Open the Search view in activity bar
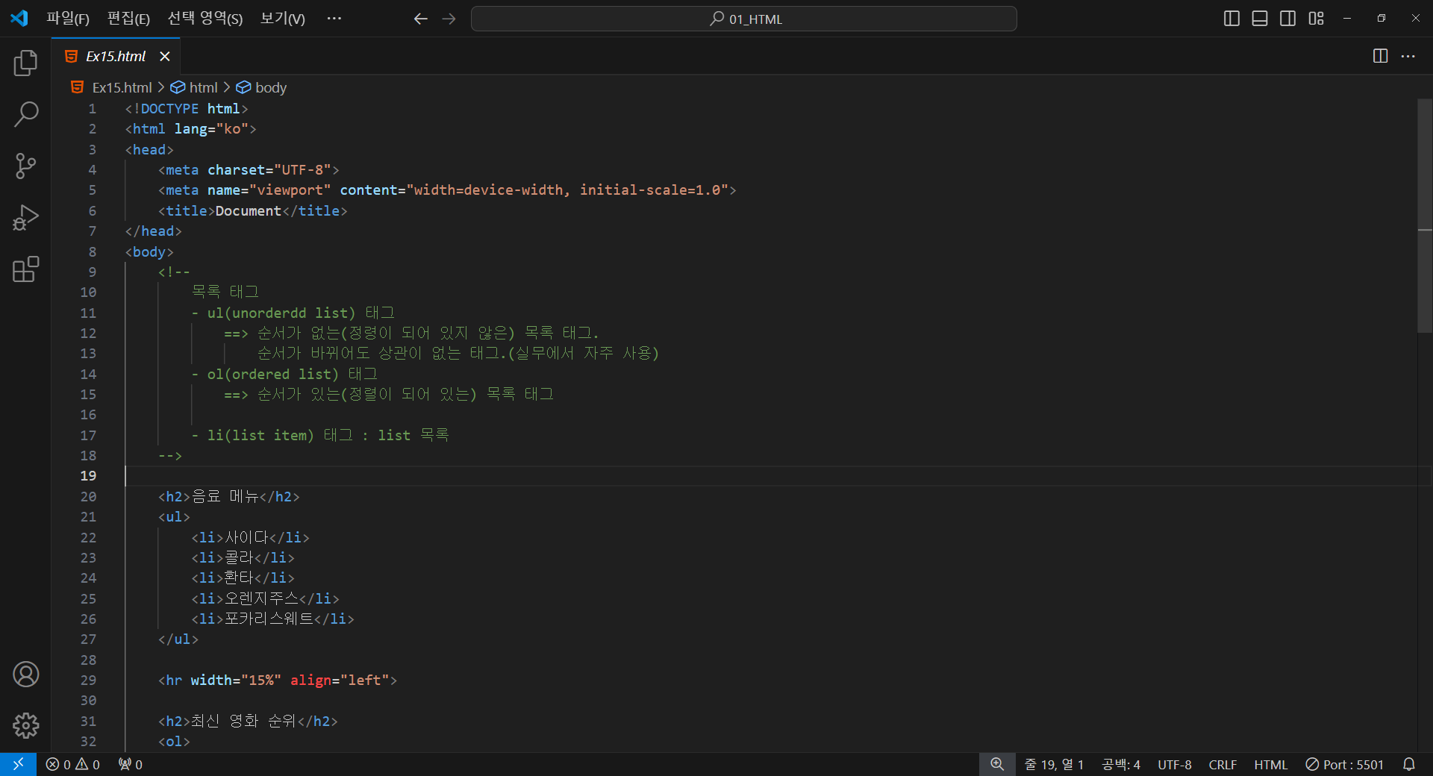The width and height of the screenshot is (1433, 776). click(25, 115)
